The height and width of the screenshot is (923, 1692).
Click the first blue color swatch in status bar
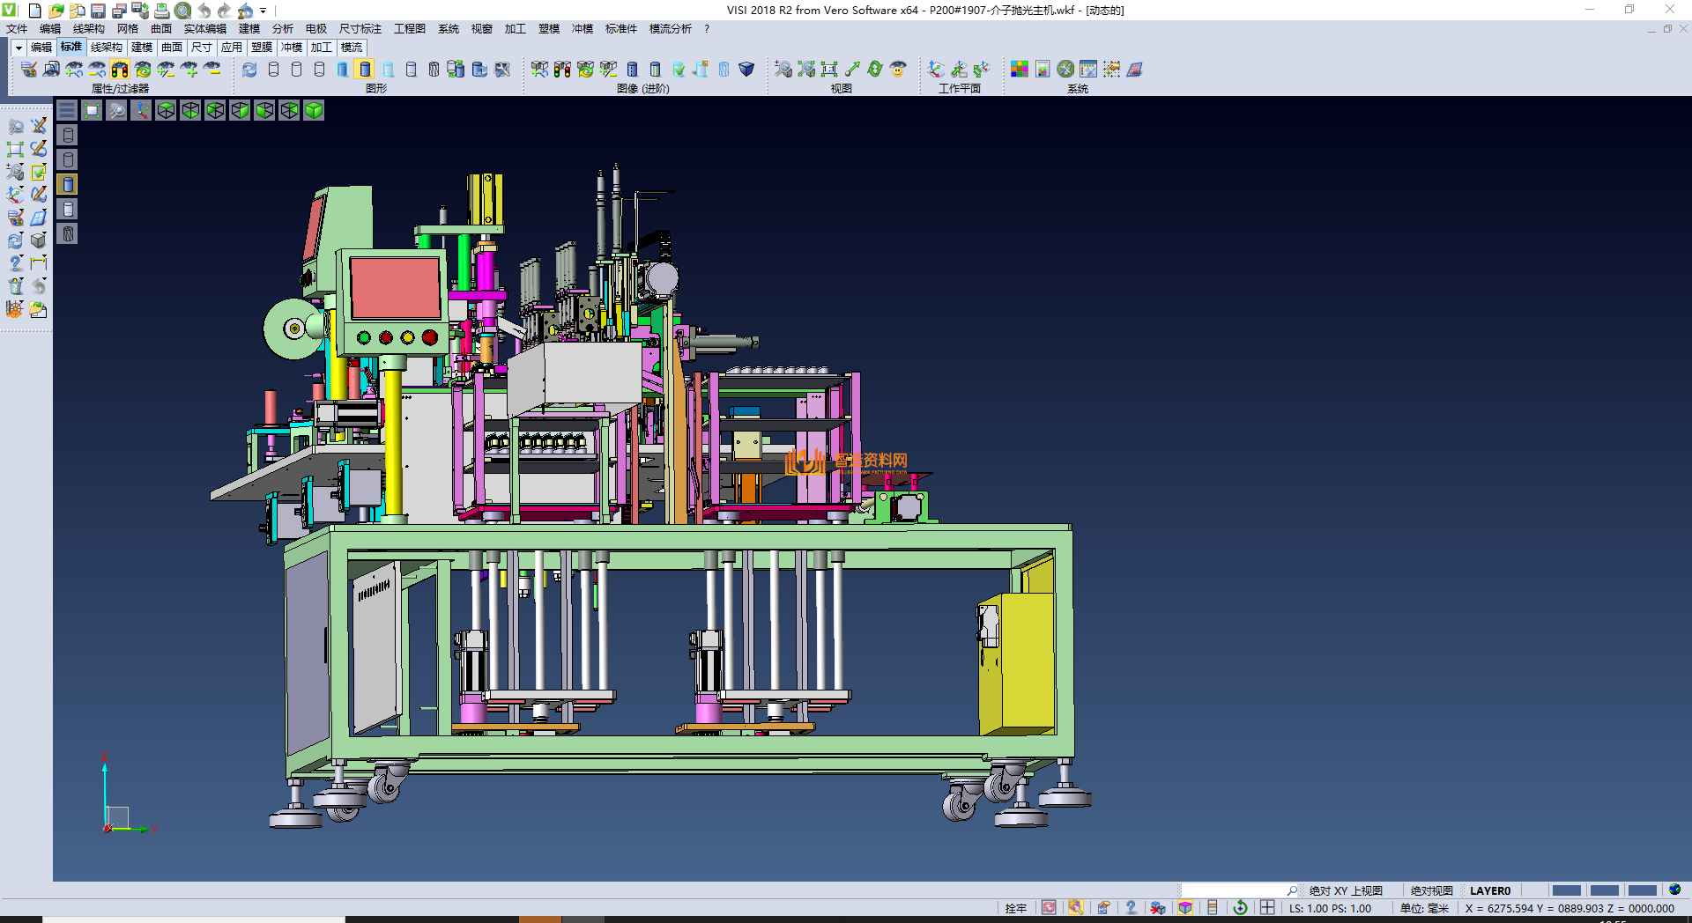click(1566, 890)
